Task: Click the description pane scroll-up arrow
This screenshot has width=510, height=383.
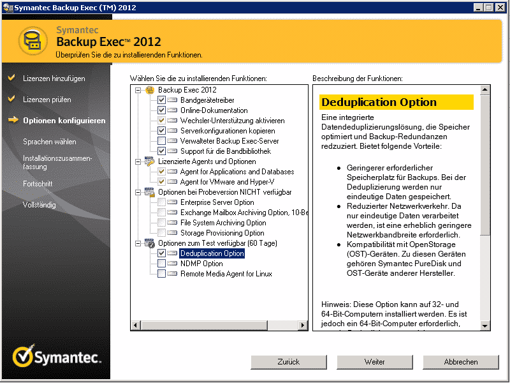Action: [x=484, y=89]
